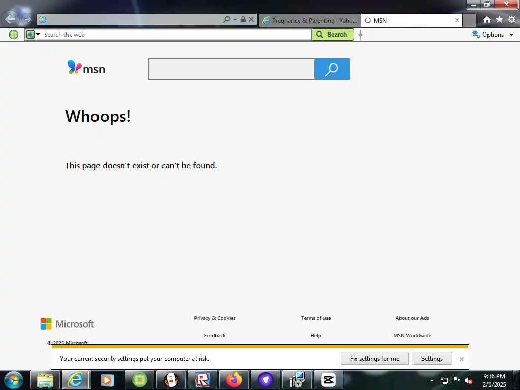Show hidden system tray icons
The image size is (520, 390).
coord(432,380)
